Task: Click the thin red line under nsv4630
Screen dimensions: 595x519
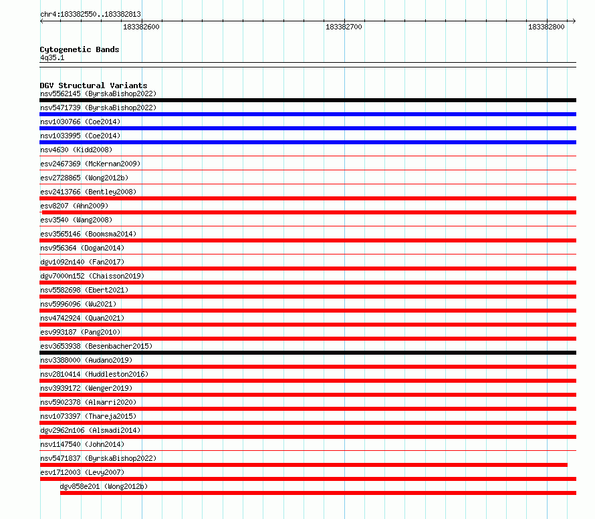Action: click(308, 156)
